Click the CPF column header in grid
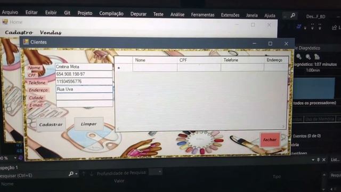The image size is (341, 192). pos(199,60)
